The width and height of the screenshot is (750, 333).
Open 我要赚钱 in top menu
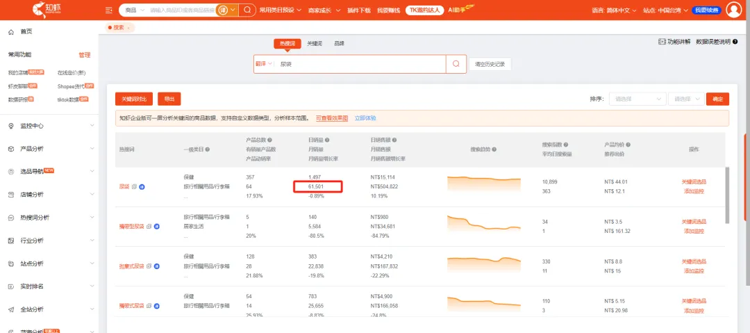pyautogui.click(x=388, y=10)
